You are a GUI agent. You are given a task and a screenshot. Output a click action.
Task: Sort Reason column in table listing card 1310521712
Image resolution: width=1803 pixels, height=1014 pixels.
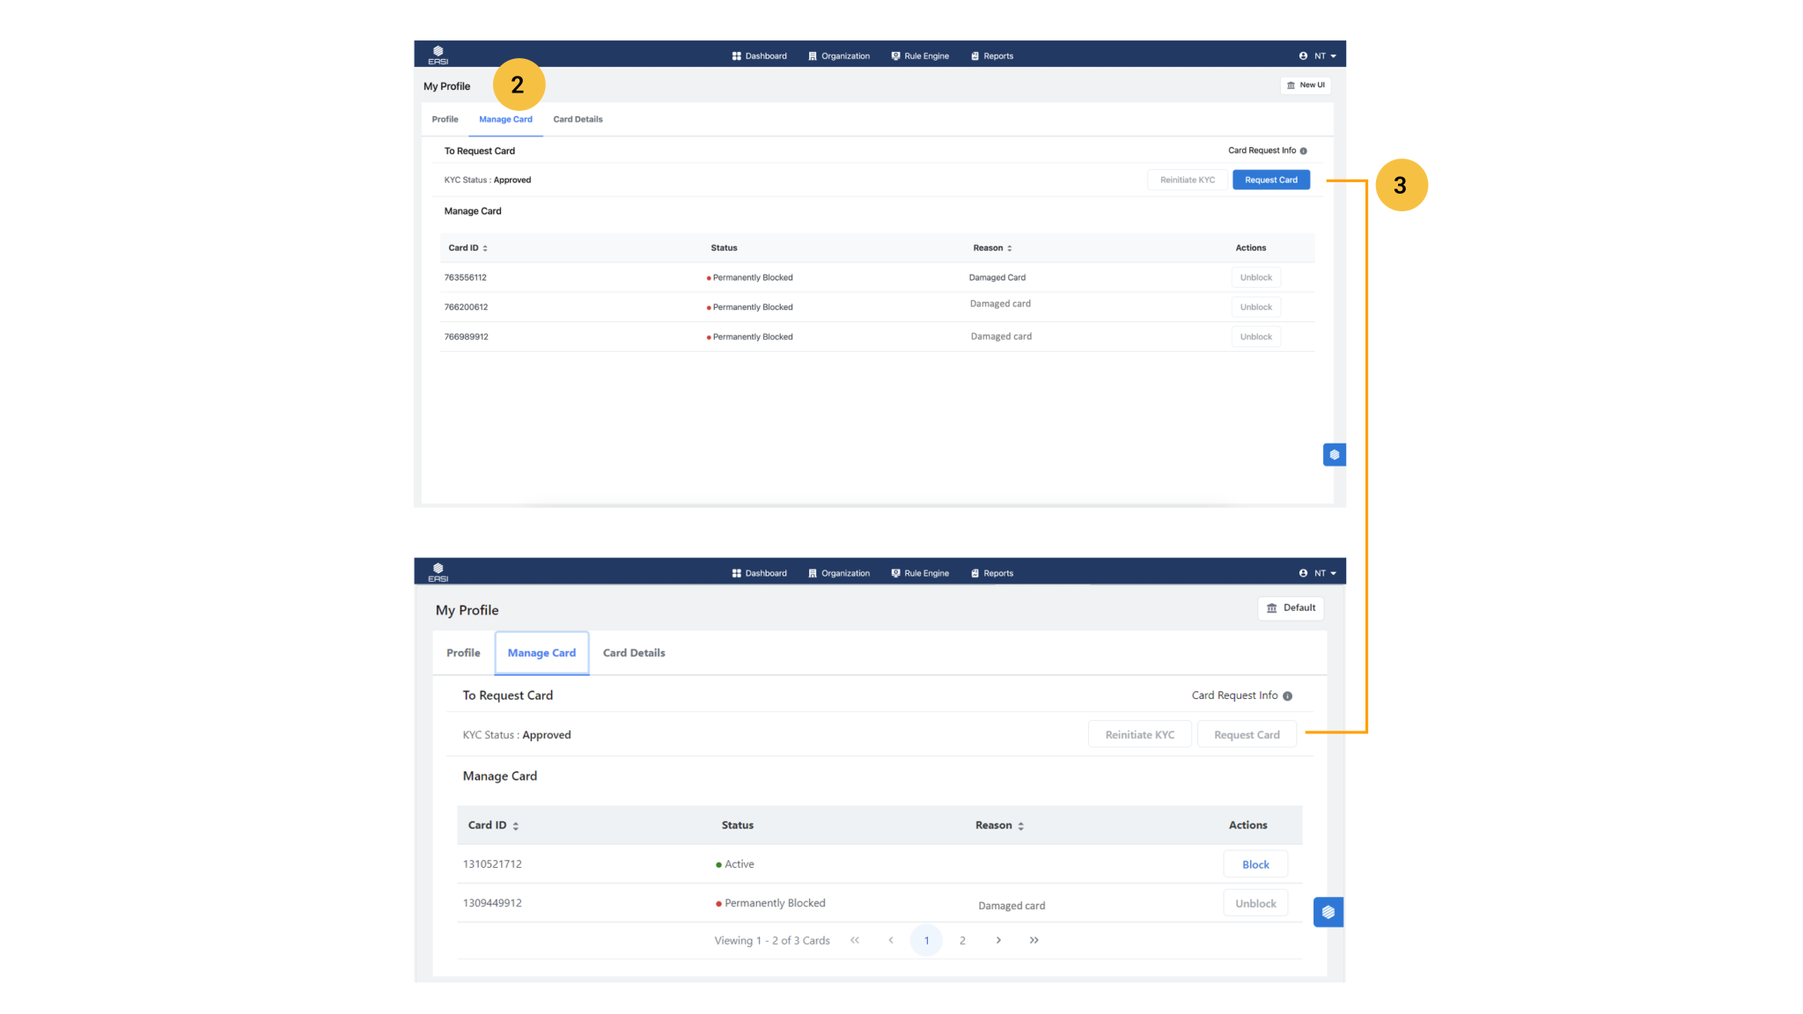pos(1020,826)
